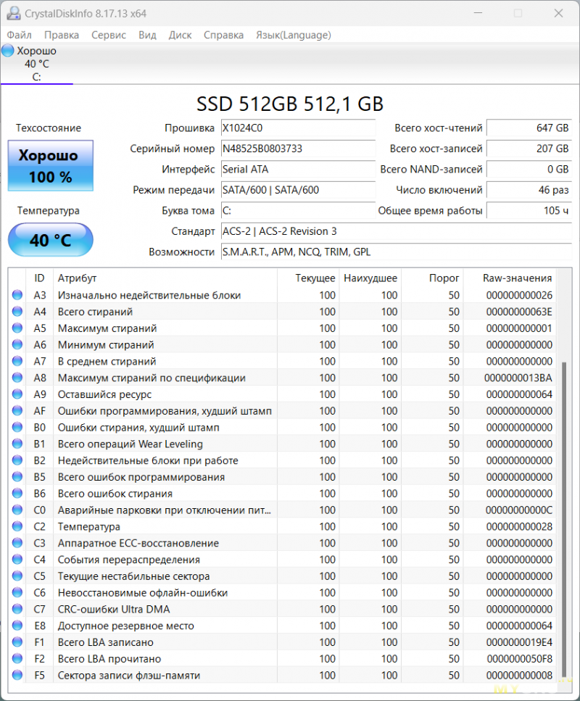This screenshot has height=701, width=580.
Task: Click the status orb for attribute C5
Action: coord(17,576)
